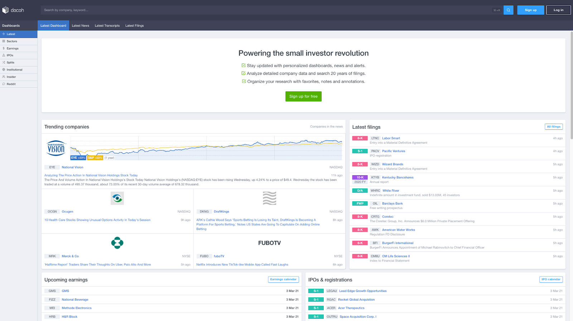
Task: Click the S-1 badge for Pacific Ventures
Action: tap(360, 151)
